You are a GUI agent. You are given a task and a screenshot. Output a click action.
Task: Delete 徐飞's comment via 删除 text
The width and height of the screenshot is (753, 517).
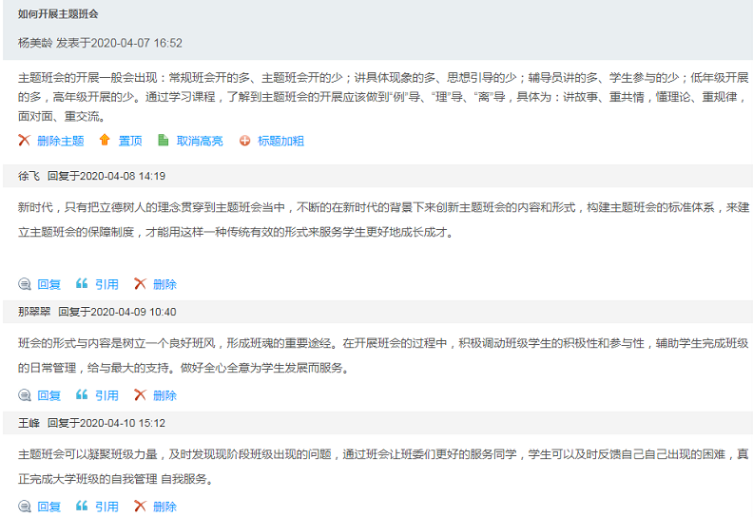point(164,284)
